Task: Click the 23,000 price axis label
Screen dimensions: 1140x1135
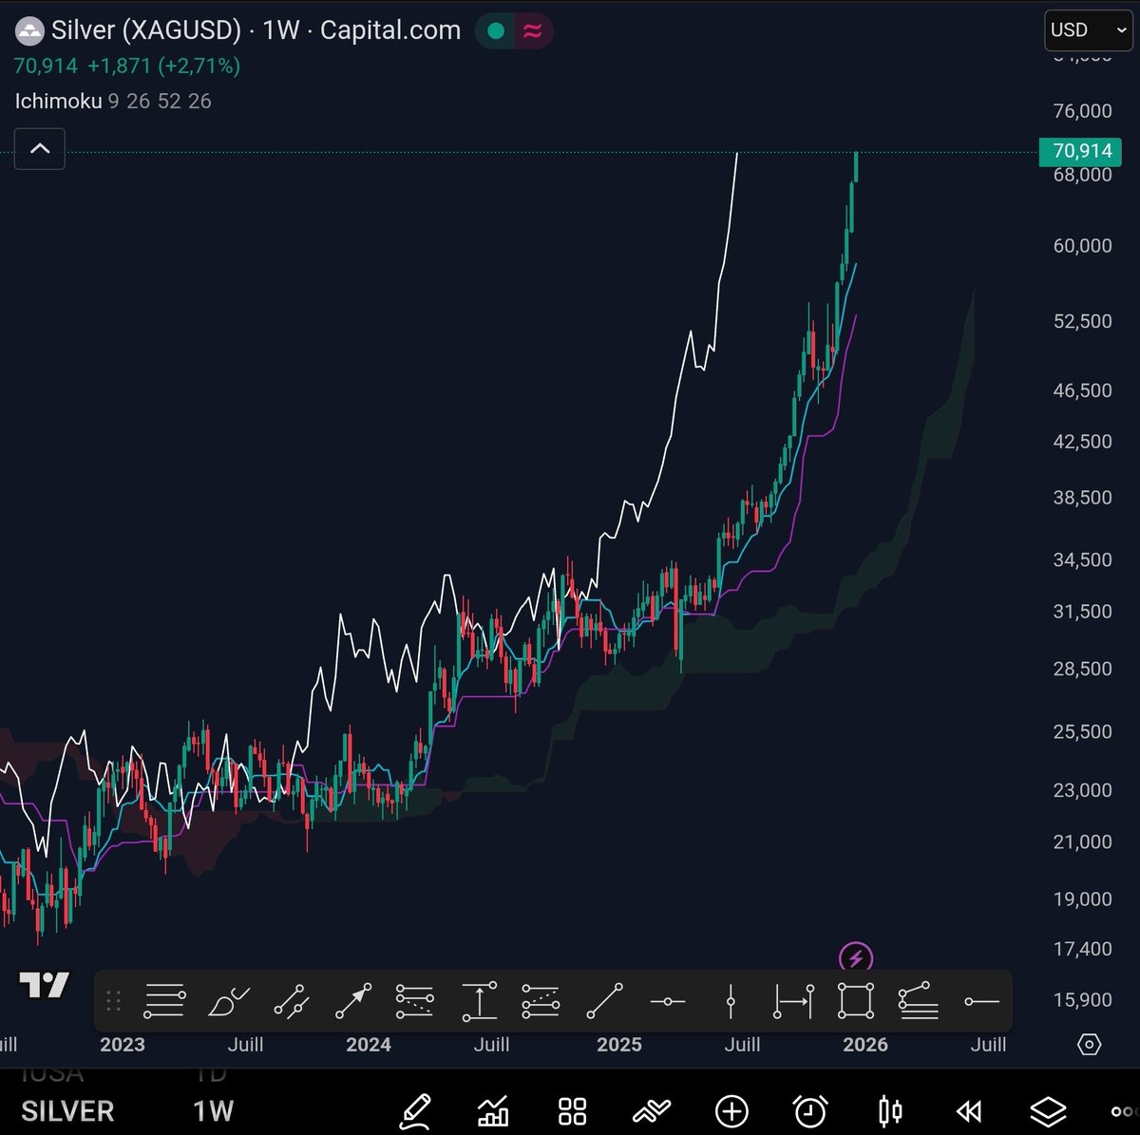Action: 1082,789
